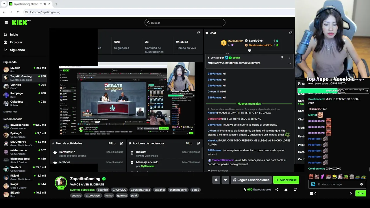Click the TimberoKimmers username in chat
This screenshot has height=208, width=370.
pyautogui.click(x=223, y=160)
